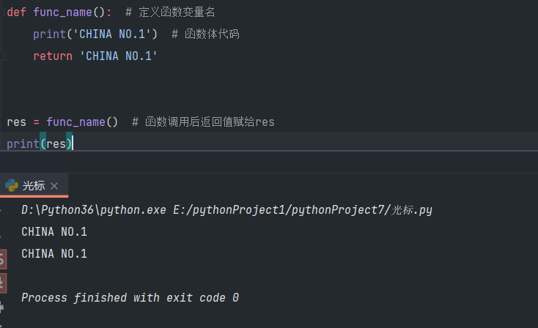This screenshot has height=328, width=538.
Task: Click the print icon in run toolbar
Action: 2,305
